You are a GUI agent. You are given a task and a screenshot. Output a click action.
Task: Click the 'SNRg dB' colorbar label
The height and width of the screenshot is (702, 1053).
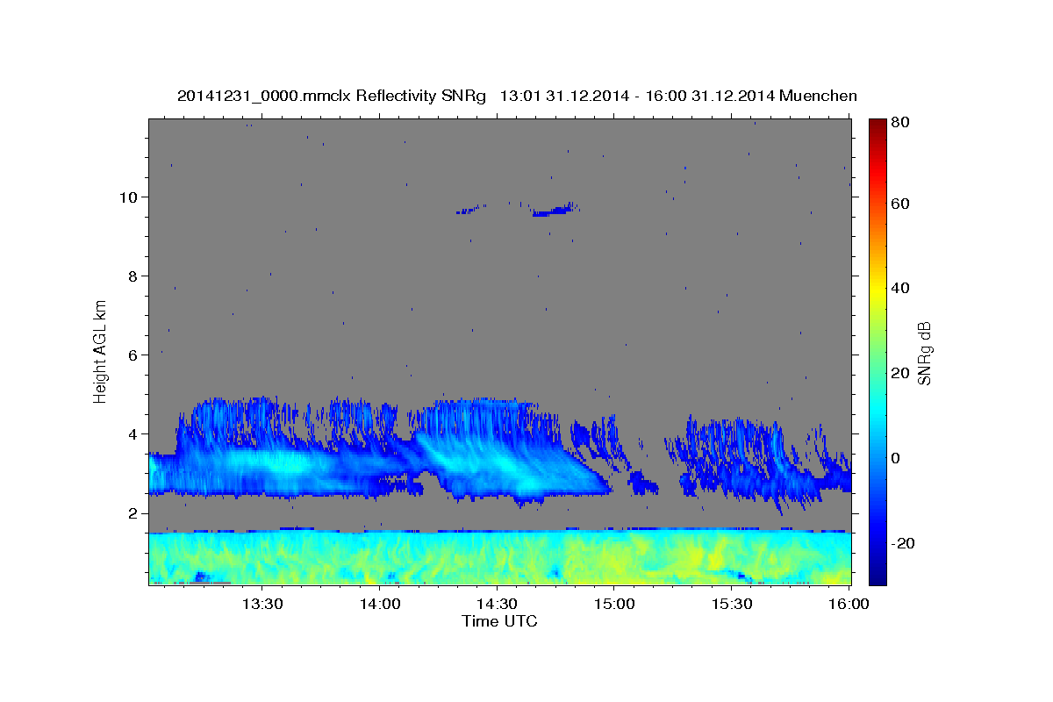(924, 353)
